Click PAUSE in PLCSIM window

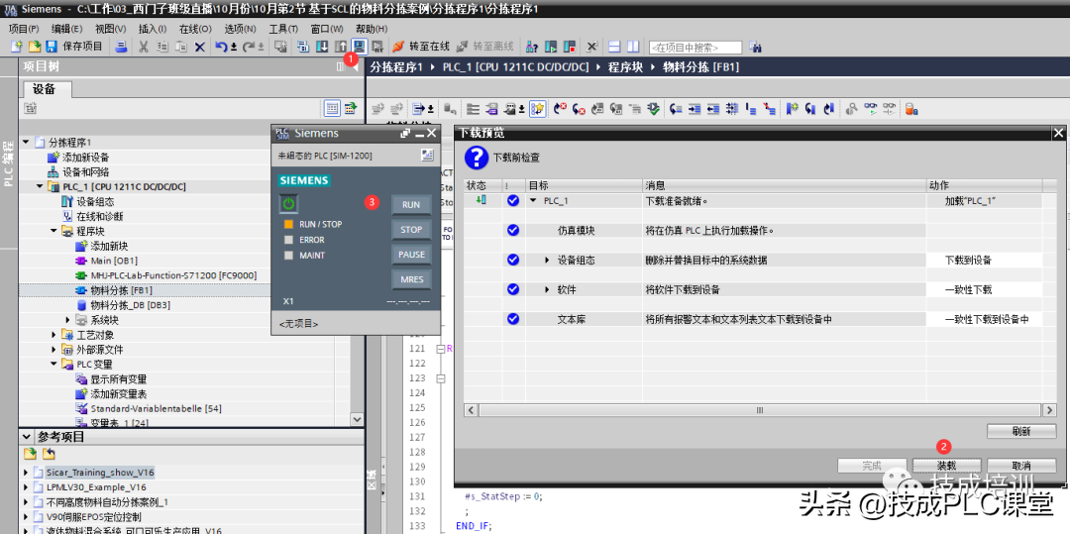(x=411, y=255)
